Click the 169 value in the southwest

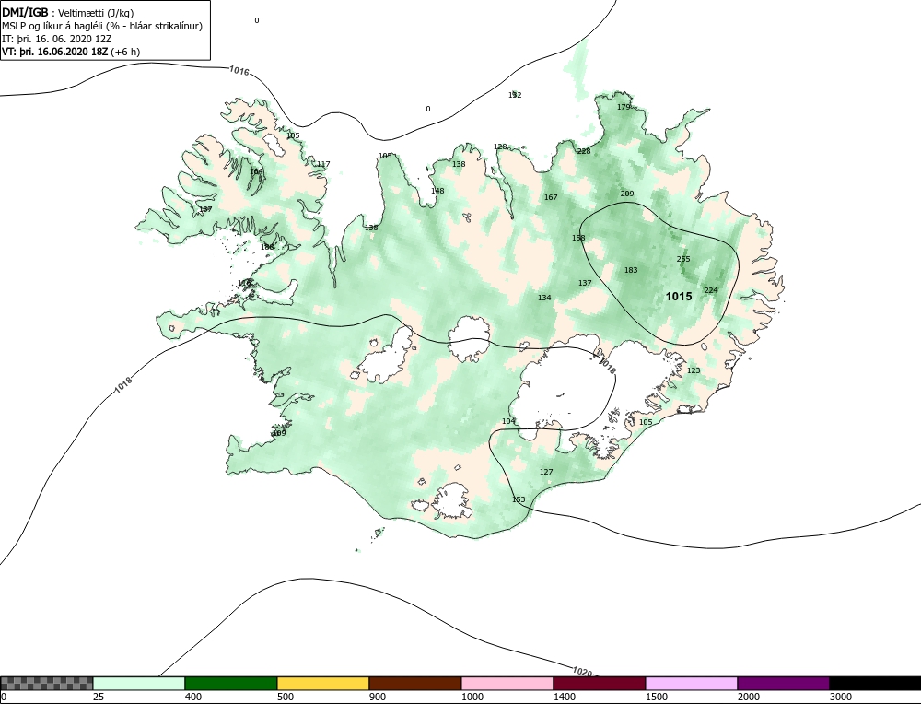[280, 433]
